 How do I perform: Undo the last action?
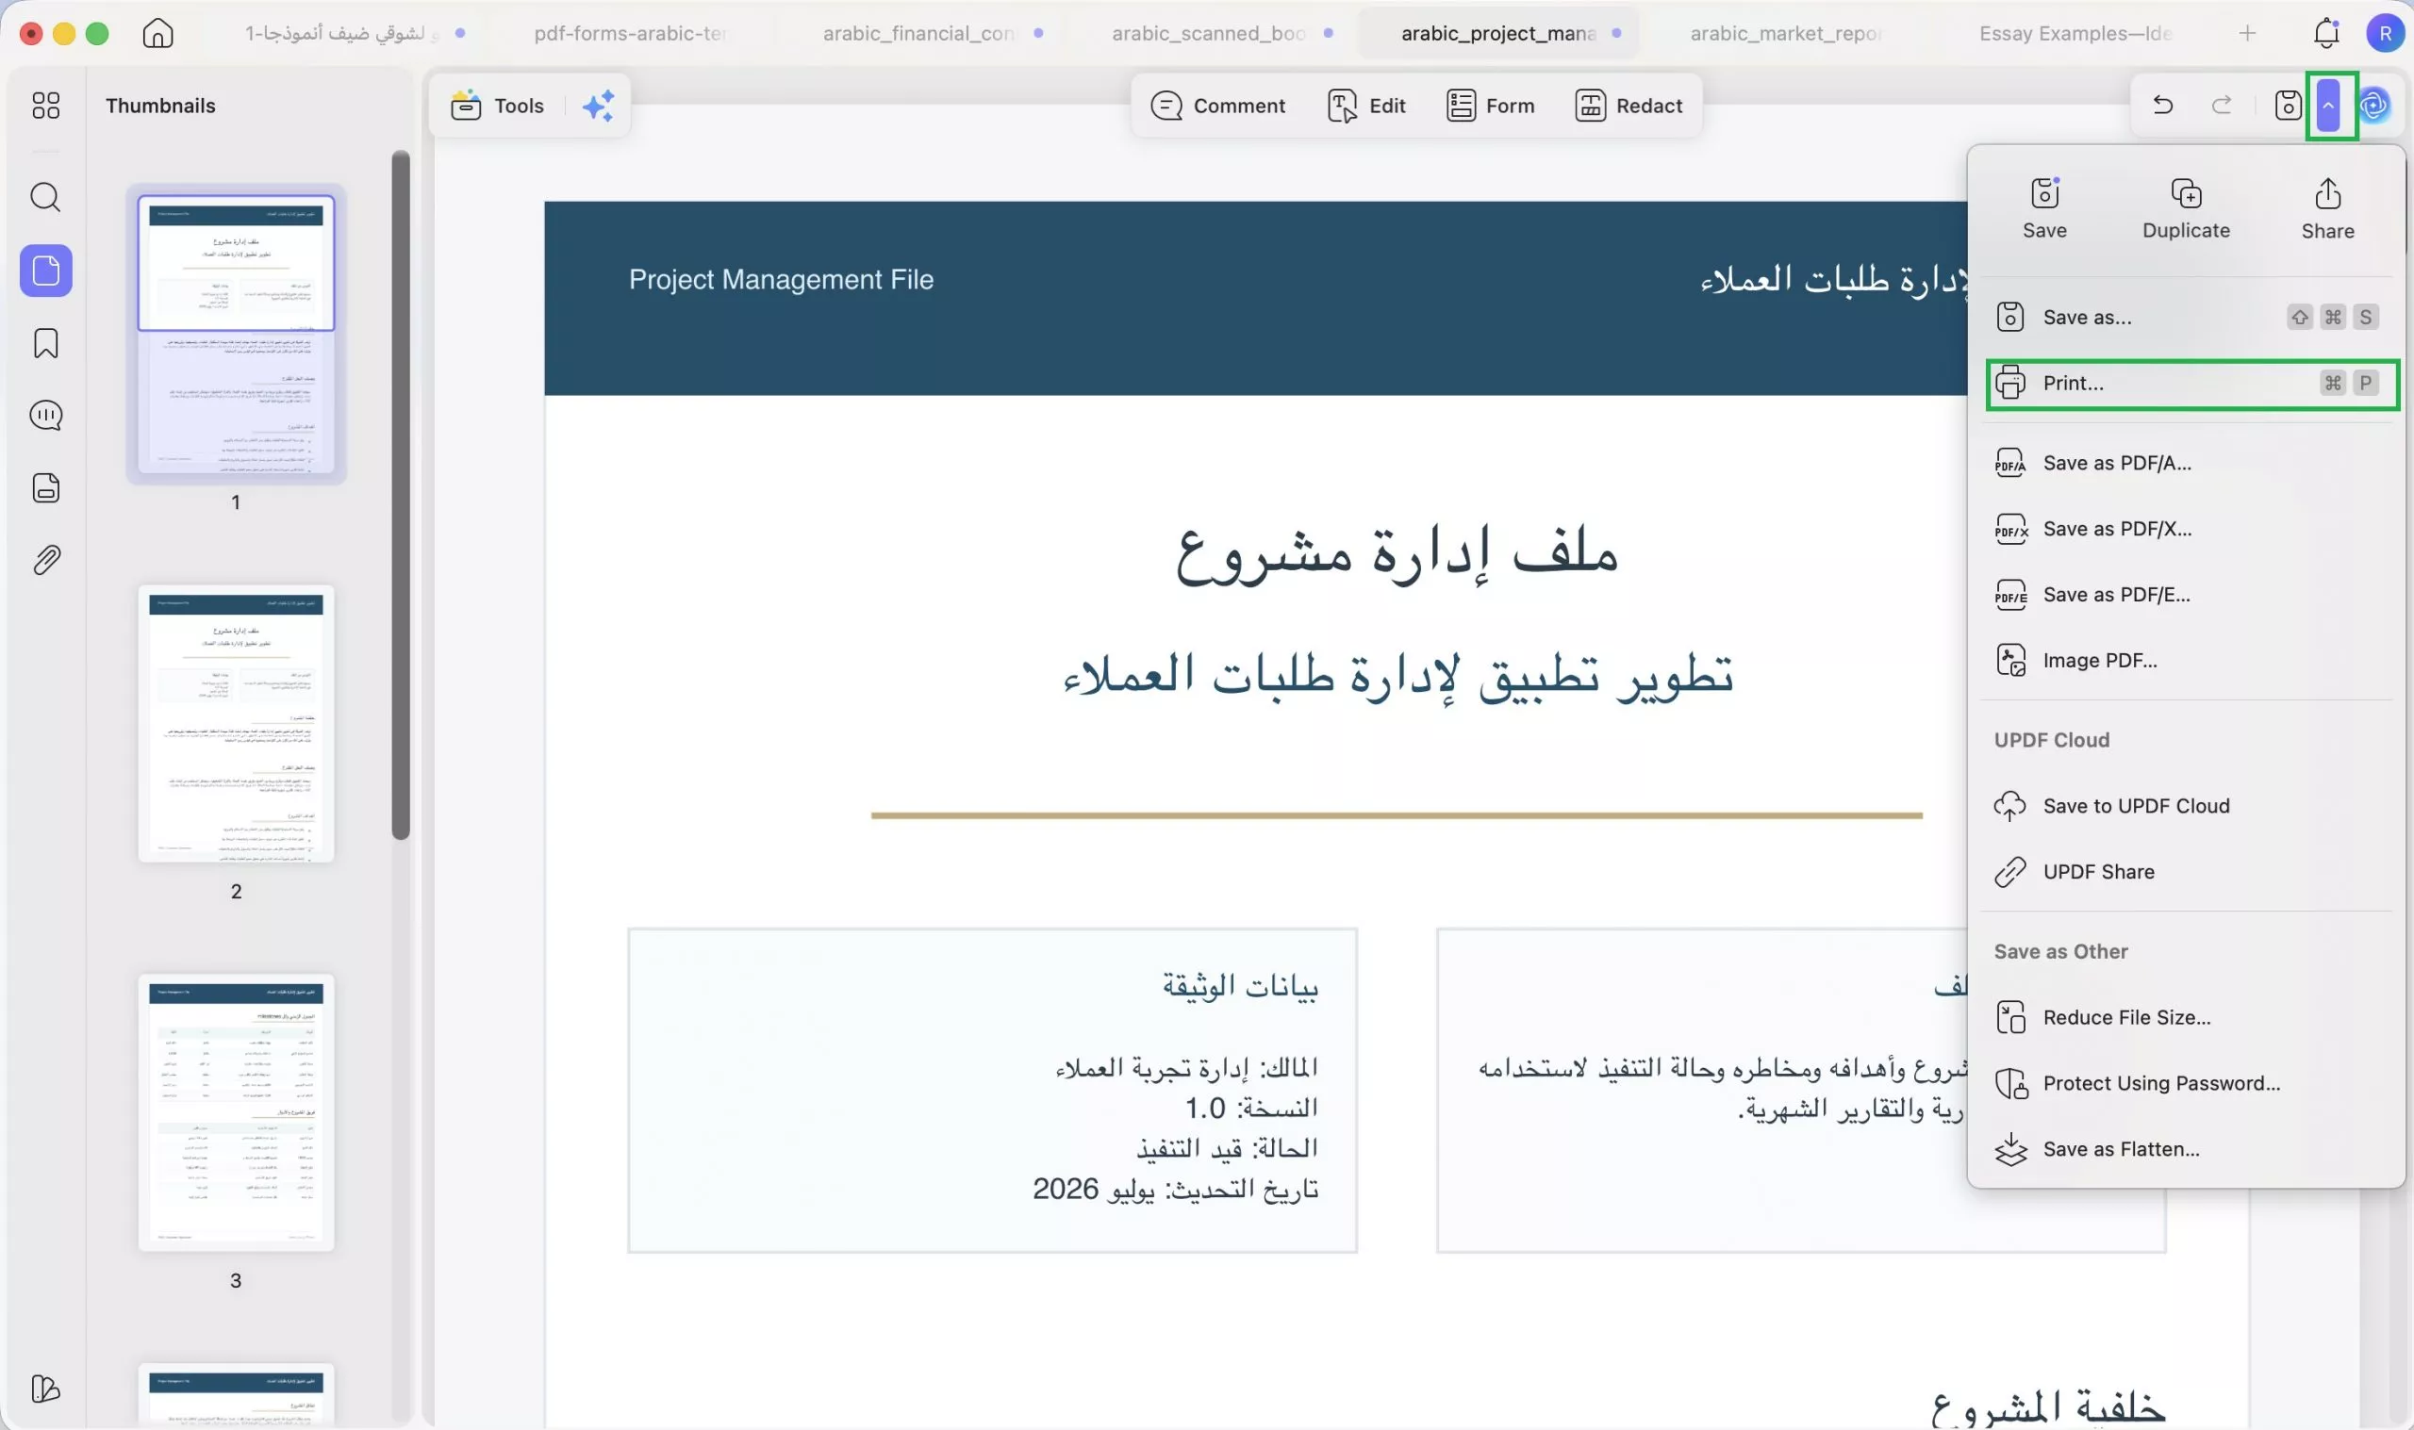[2162, 104]
